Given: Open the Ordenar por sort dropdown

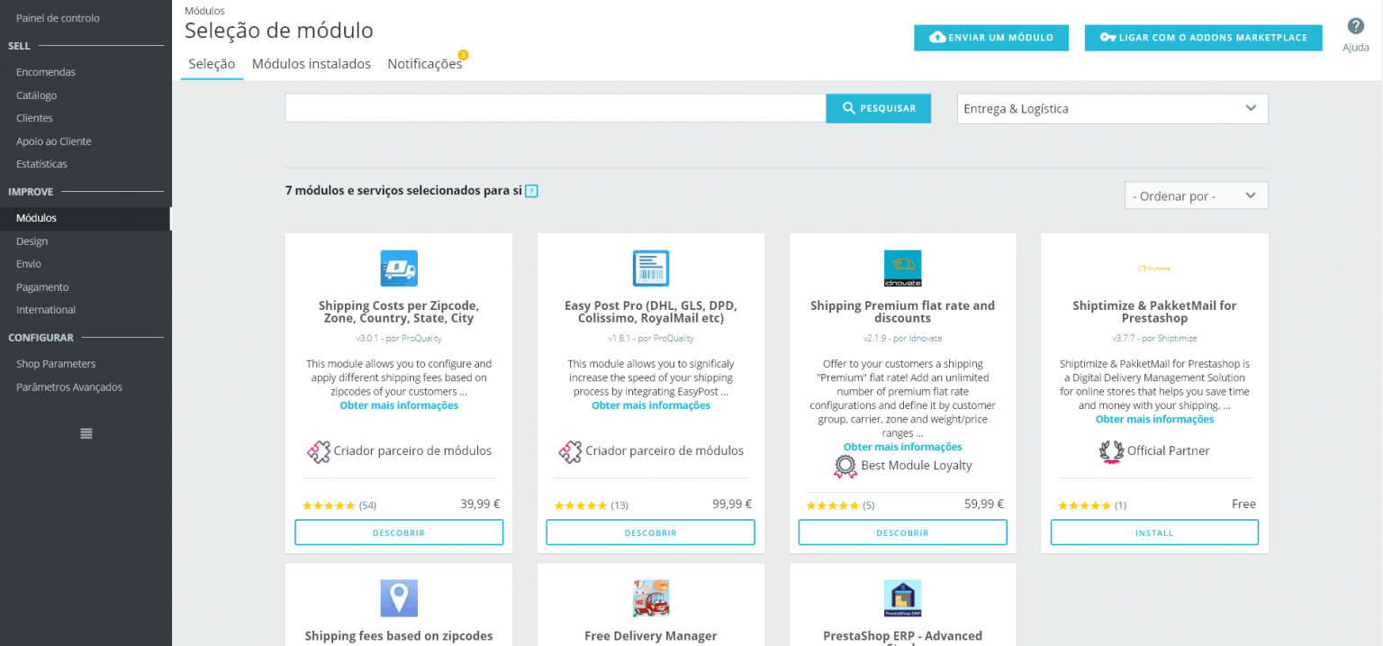Looking at the screenshot, I should point(1196,196).
